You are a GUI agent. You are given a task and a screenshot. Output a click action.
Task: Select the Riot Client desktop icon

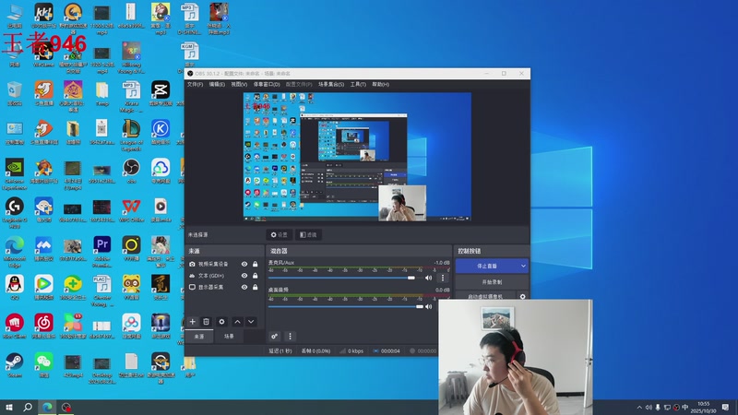point(15,326)
